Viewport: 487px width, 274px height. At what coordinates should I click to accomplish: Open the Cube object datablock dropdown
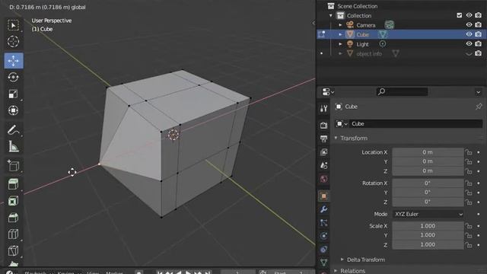[x=342, y=123]
